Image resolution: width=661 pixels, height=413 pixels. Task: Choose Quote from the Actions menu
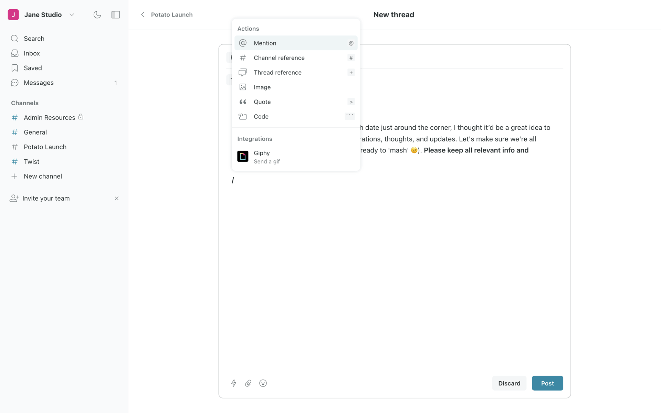(x=296, y=102)
